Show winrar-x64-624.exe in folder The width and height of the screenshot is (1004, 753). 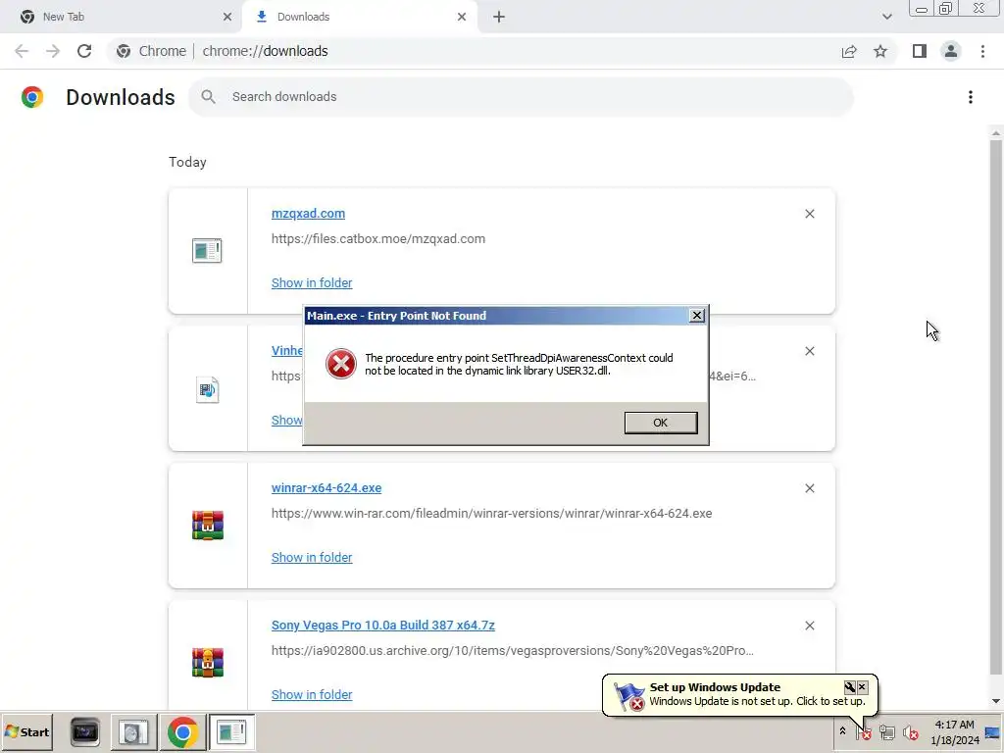click(312, 558)
